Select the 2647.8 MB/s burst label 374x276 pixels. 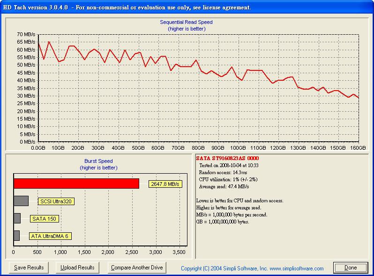[x=165, y=184]
